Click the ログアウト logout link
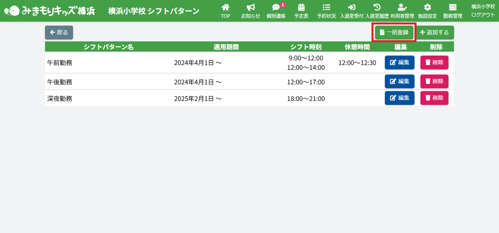Viewport: 499px width, 233px height. [483, 15]
